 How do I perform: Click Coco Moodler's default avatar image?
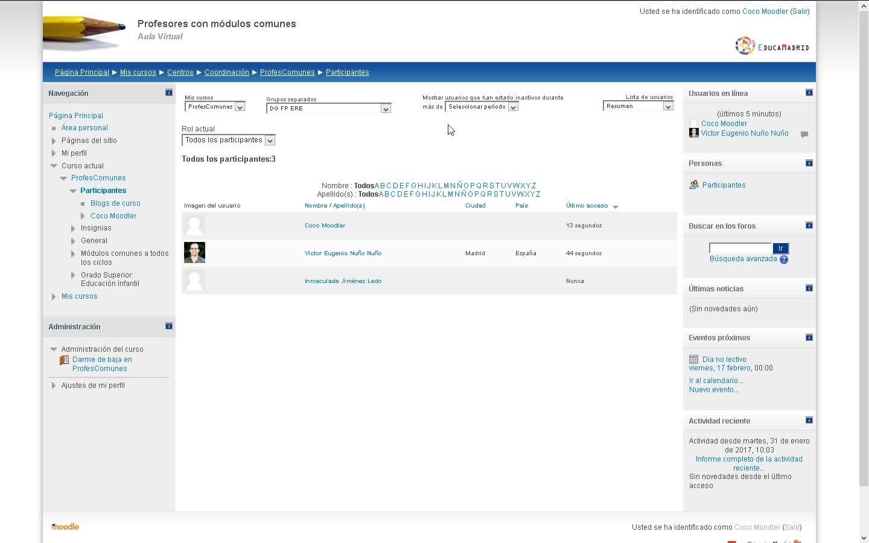click(x=194, y=225)
